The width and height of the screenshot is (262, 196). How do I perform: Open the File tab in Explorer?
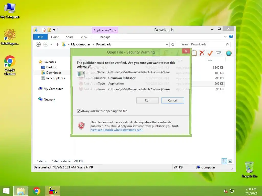pos(40,37)
